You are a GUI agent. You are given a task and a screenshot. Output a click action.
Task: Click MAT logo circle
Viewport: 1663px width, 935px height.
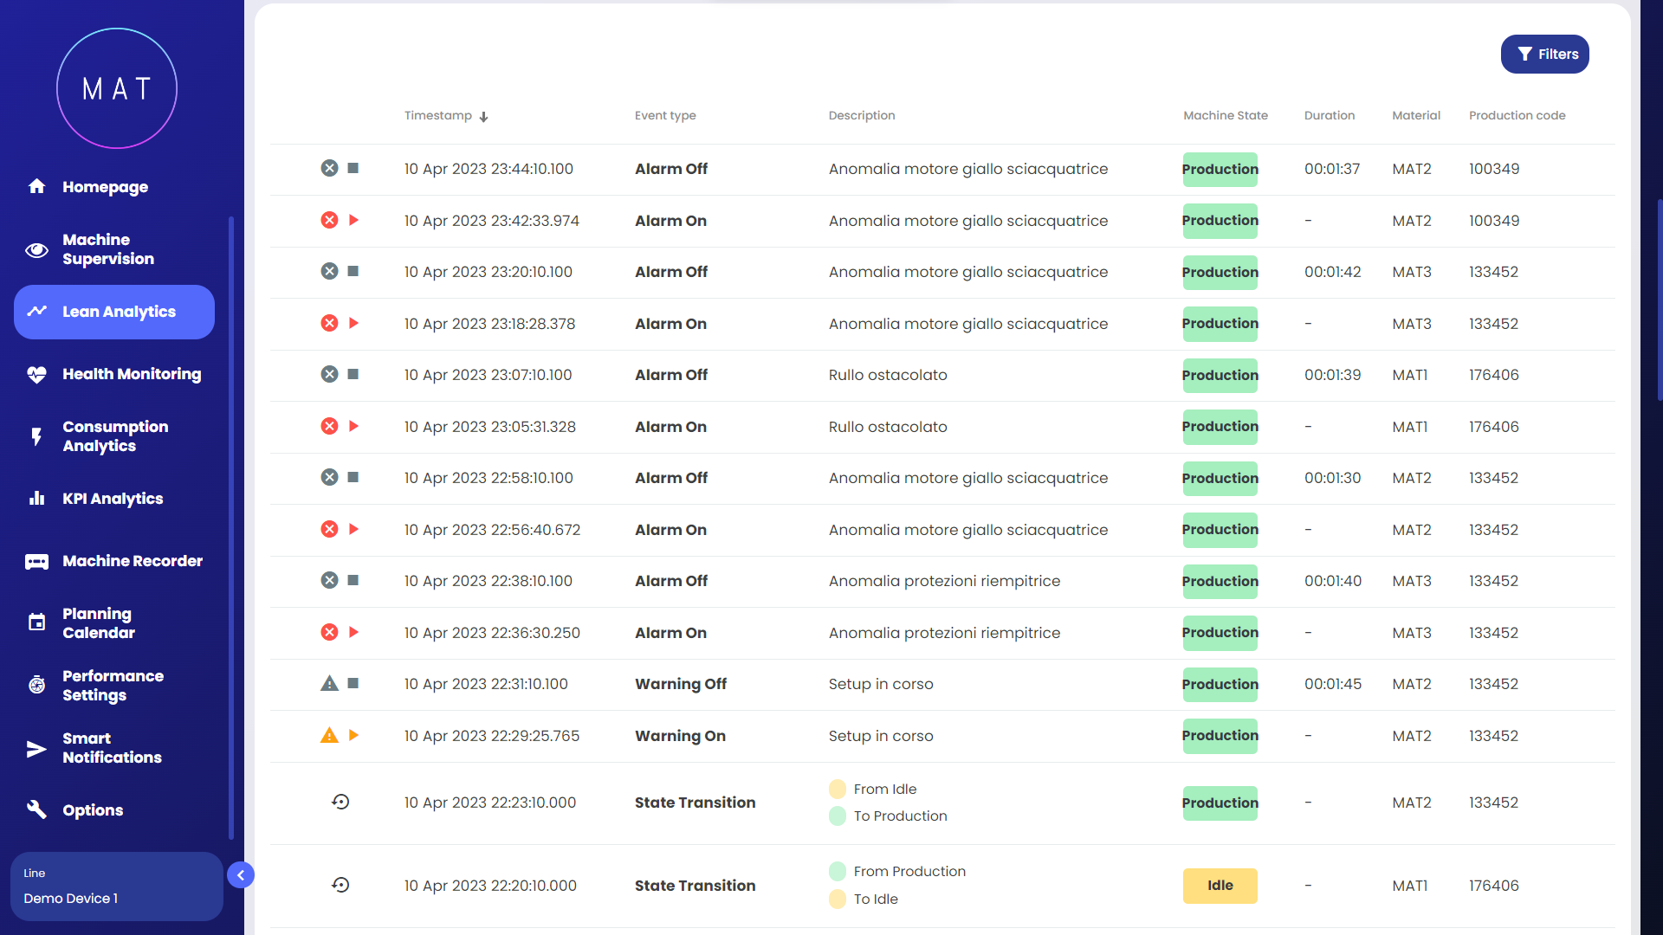[117, 88]
